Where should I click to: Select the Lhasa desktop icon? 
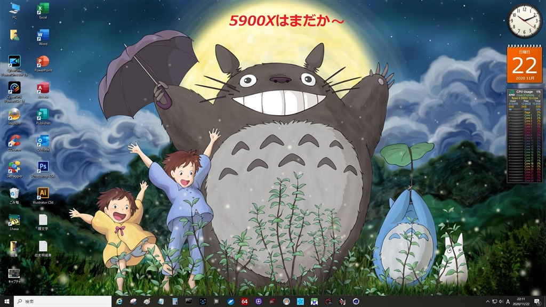point(14,222)
